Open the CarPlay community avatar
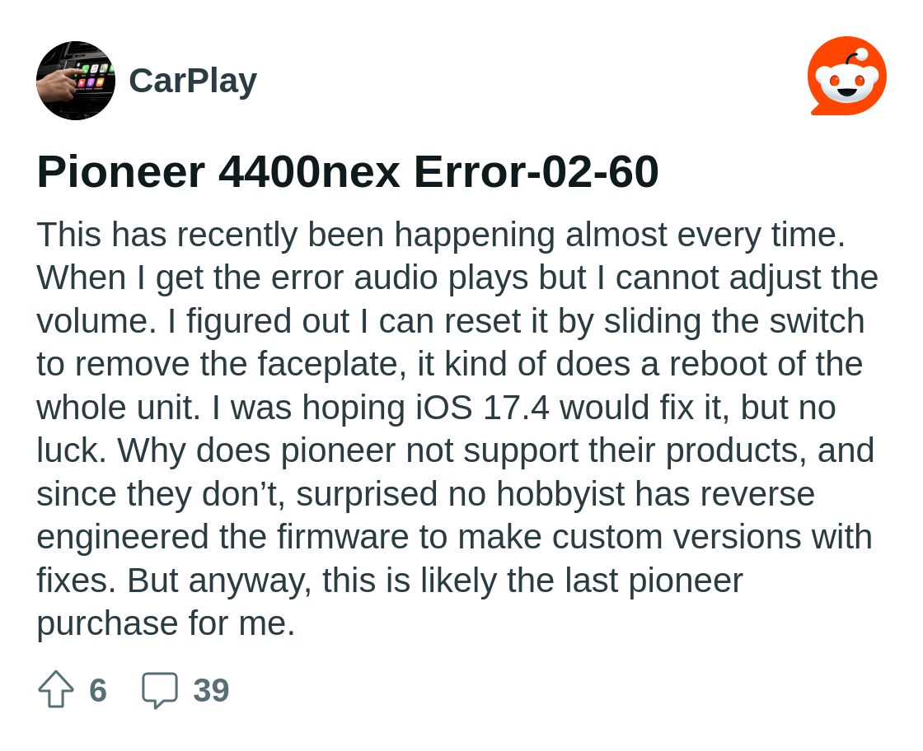The image size is (923, 751). 76,81
